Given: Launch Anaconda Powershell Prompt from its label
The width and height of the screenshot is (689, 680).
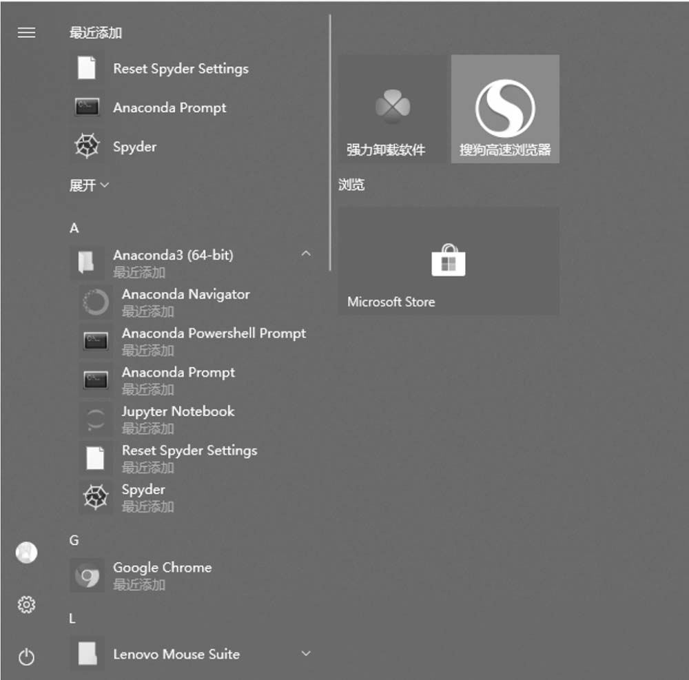Looking at the screenshot, I should click(x=214, y=333).
